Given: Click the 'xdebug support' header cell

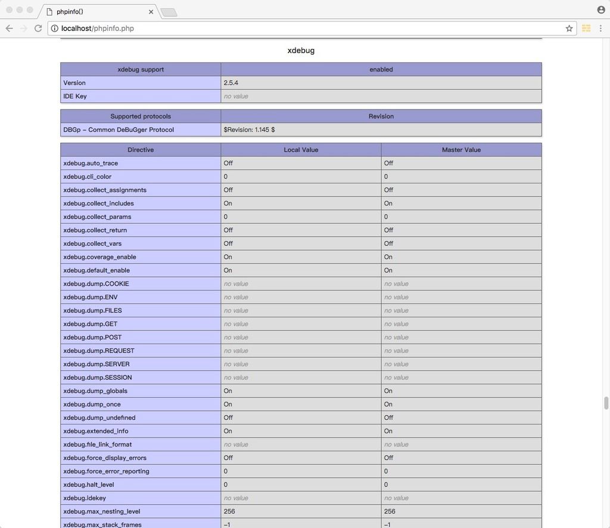Looking at the screenshot, I should tap(141, 70).
